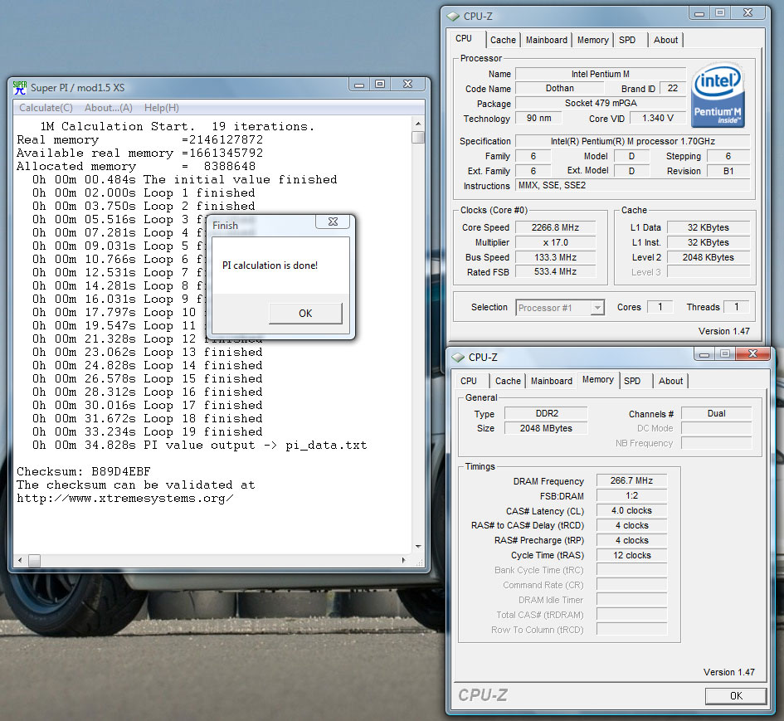Click the Multiplier value x 17.0
The height and width of the screenshot is (721, 784).
coord(555,242)
